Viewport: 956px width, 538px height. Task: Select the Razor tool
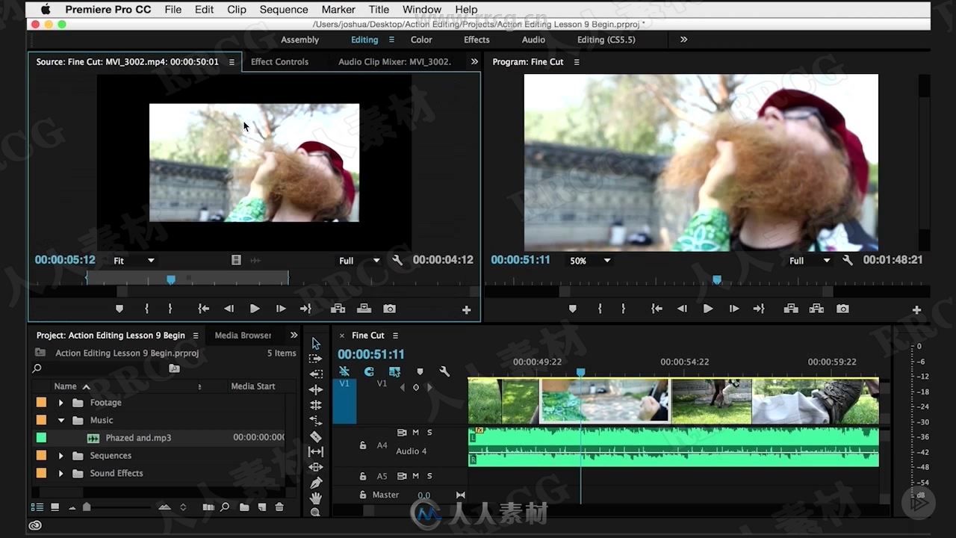pyautogui.click(x=316, y=436)
